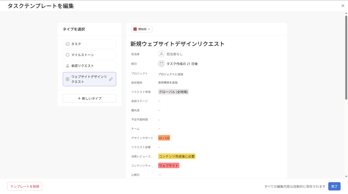Click the + 新しいタイプ button

90,99
